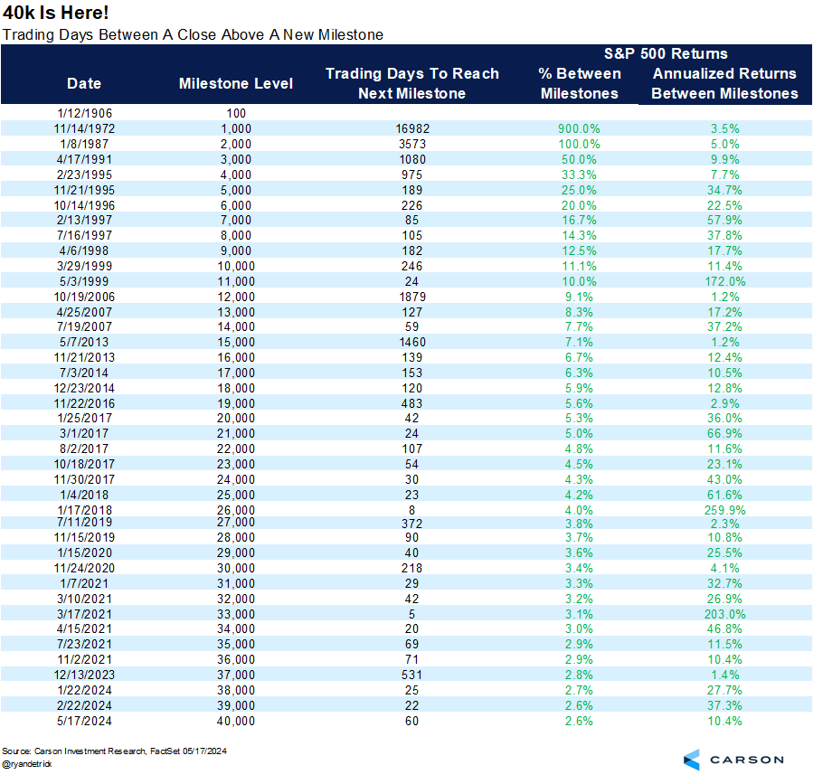Click the 61.6% annualized return
The image size is (813, 784).
click(x=725, y=495)
